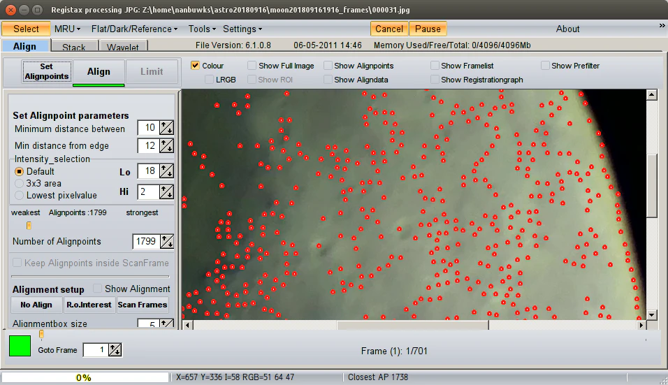The width and height of the screenshot is (668, 385).
Task: Enable Show Prefilter
Action: point(545,66)
